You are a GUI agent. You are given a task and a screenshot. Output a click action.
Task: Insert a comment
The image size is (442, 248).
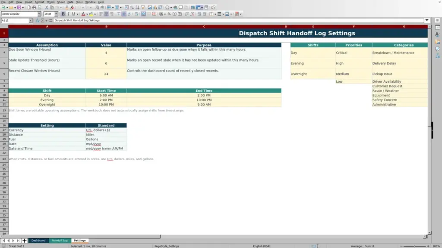coord(181,8)
